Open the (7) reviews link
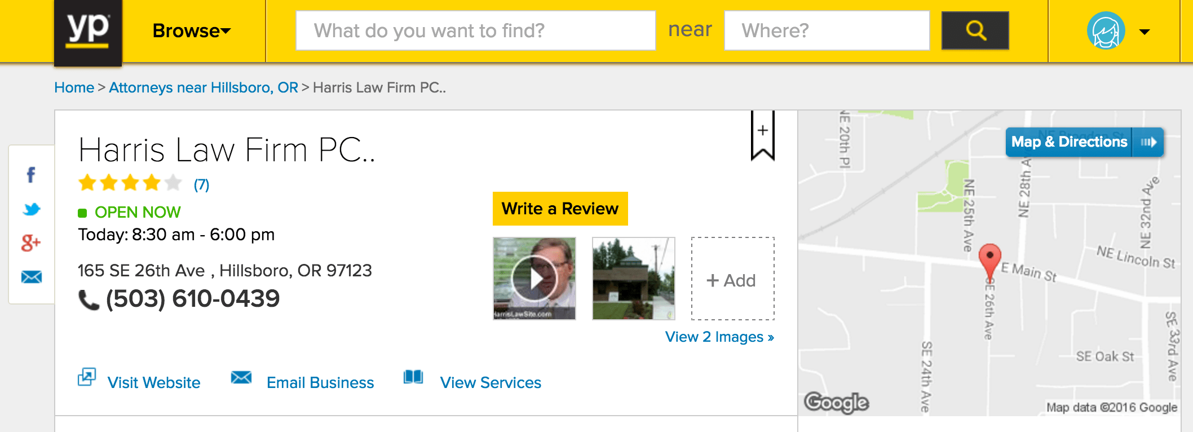 [201, 184]
